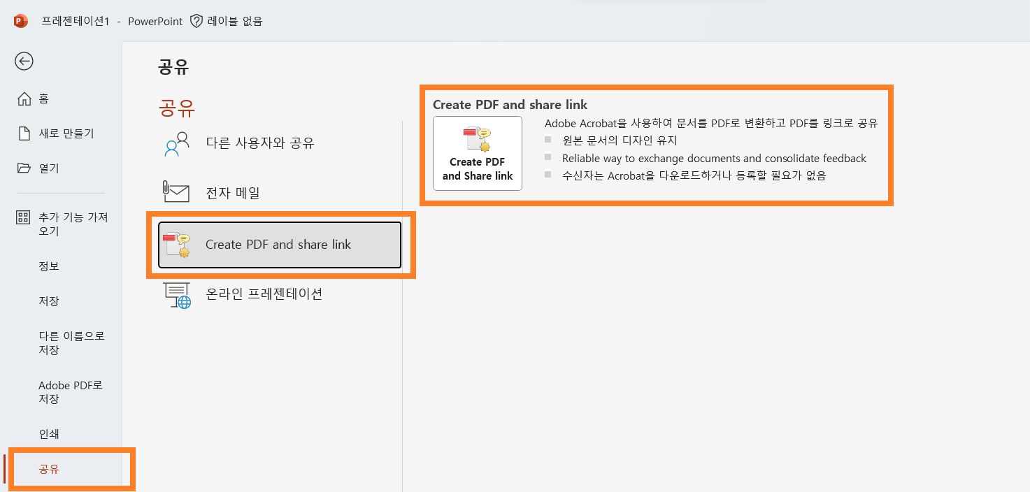Viewport: 1030px width, 492px height.
Task: Click the Create PDF and Share link button
Action: [478, 153]
